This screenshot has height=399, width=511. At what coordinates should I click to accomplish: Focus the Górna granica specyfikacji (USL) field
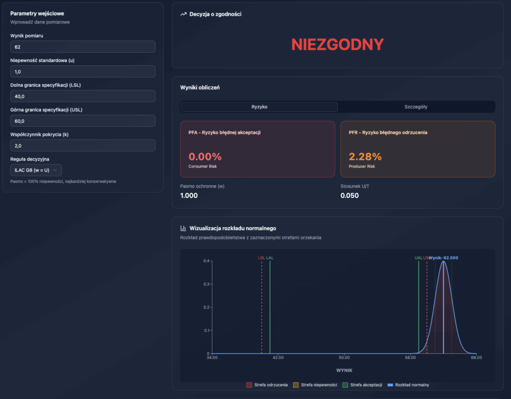(83, 121)
